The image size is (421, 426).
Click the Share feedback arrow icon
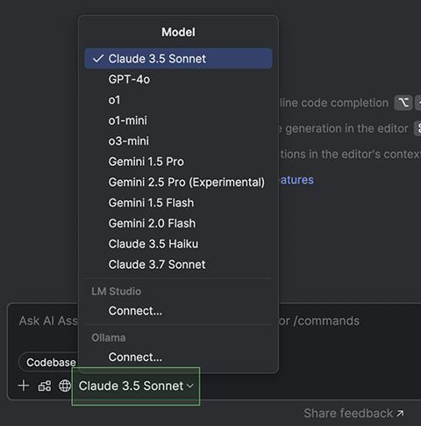coord(400,414)
